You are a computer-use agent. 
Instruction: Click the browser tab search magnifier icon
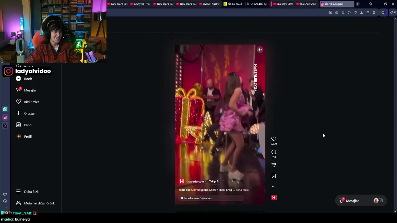371,4
